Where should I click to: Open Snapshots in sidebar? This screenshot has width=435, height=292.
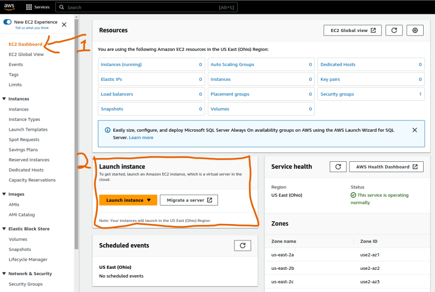pyautogui.click(x=20, y=250)
